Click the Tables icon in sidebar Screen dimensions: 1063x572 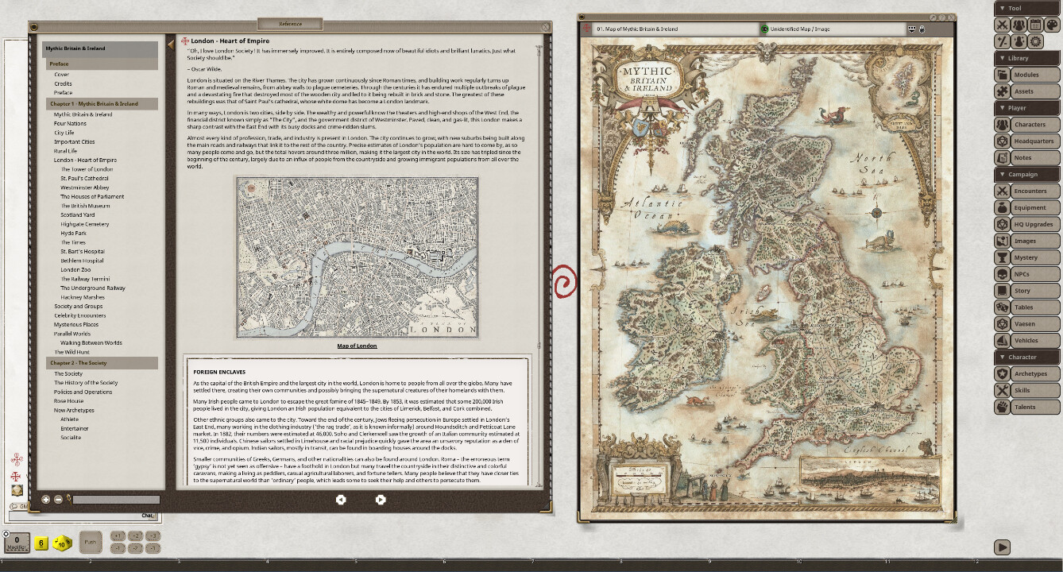tap(1002, 308)
